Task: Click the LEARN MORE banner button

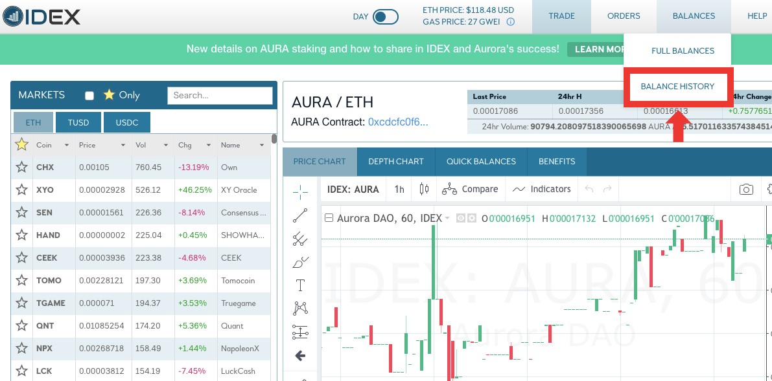Action: tap(595, 49)
